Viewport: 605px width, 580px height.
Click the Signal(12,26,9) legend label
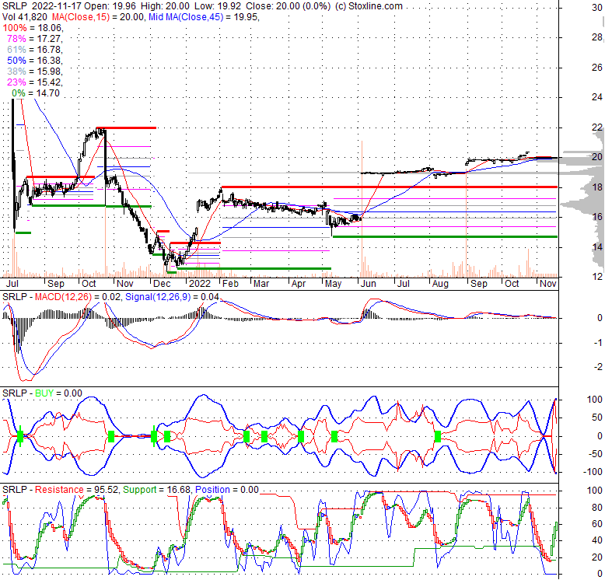(x=158, y=297)
